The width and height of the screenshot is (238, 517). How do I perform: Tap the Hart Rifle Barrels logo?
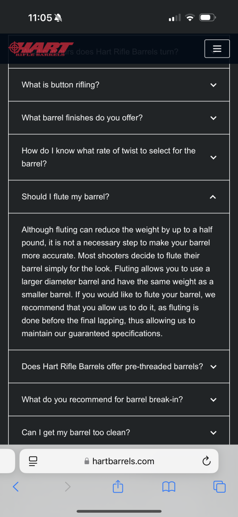(41, 49)
